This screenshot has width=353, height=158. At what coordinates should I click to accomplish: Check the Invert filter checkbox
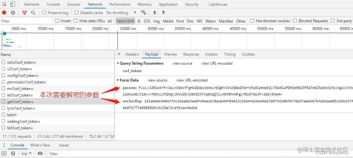pos(58,21)
